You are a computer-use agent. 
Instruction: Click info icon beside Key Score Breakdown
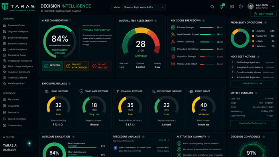point(204,21)
